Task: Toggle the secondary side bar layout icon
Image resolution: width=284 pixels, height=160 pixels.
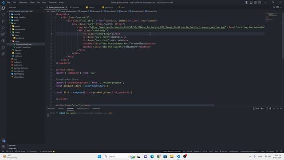Action: [255, 2]
